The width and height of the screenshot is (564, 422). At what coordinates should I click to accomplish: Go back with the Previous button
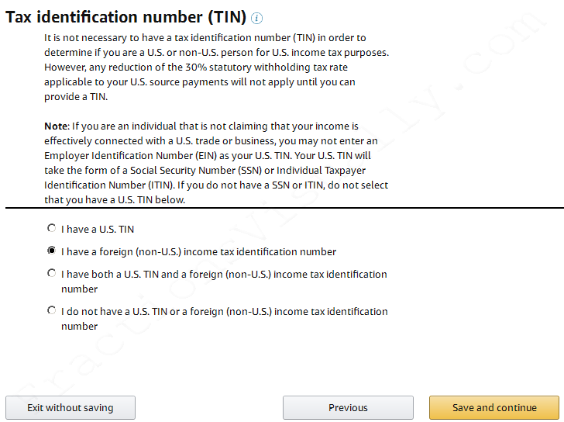coord(348,407)
